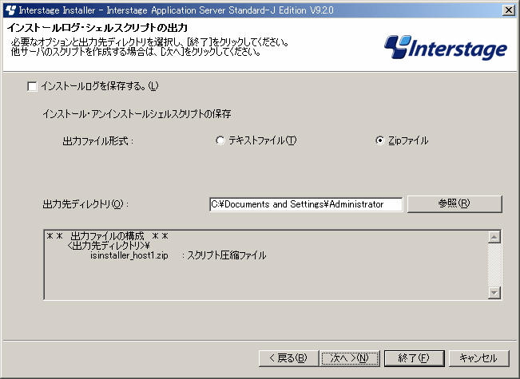Finish with the 終了(F) button
Image resolution: width=520 pixels, height=379 pixels.
pos(414,358)
